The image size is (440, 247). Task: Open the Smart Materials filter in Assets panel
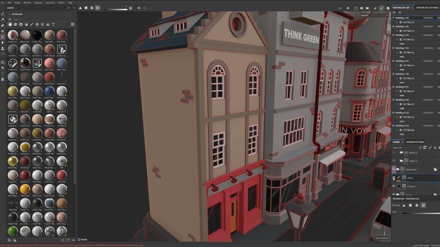15,24
